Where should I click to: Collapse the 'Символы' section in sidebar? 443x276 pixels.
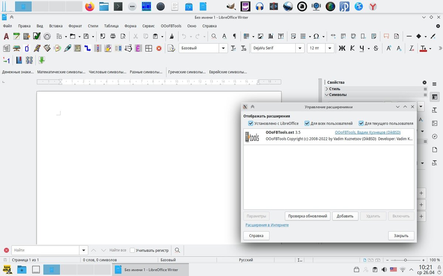coord(327,95)
